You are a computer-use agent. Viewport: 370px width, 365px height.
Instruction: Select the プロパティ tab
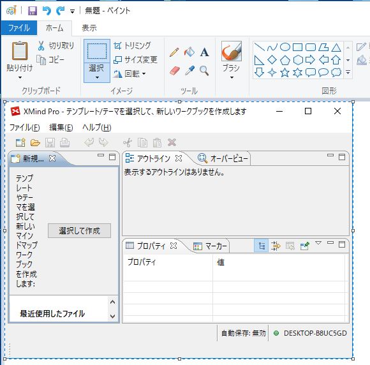point(145,246)
